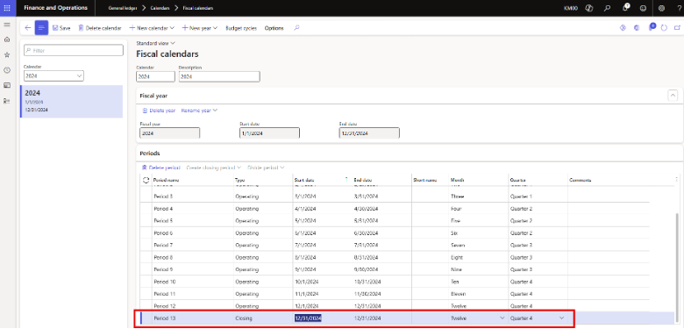Open the Options tab
The width and height of the screenshot is (684, 329).
[x=274, y=28]
